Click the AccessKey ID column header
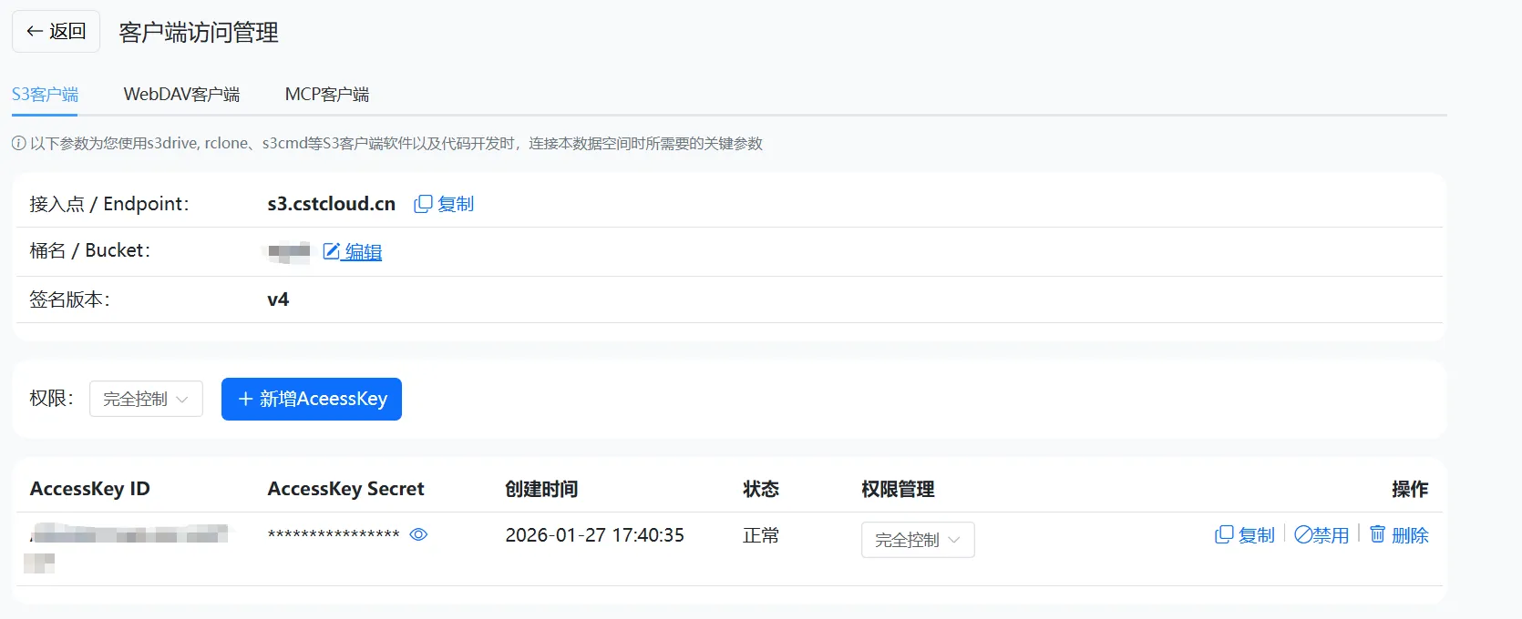The image size is (1522, 619). [89, 489]
